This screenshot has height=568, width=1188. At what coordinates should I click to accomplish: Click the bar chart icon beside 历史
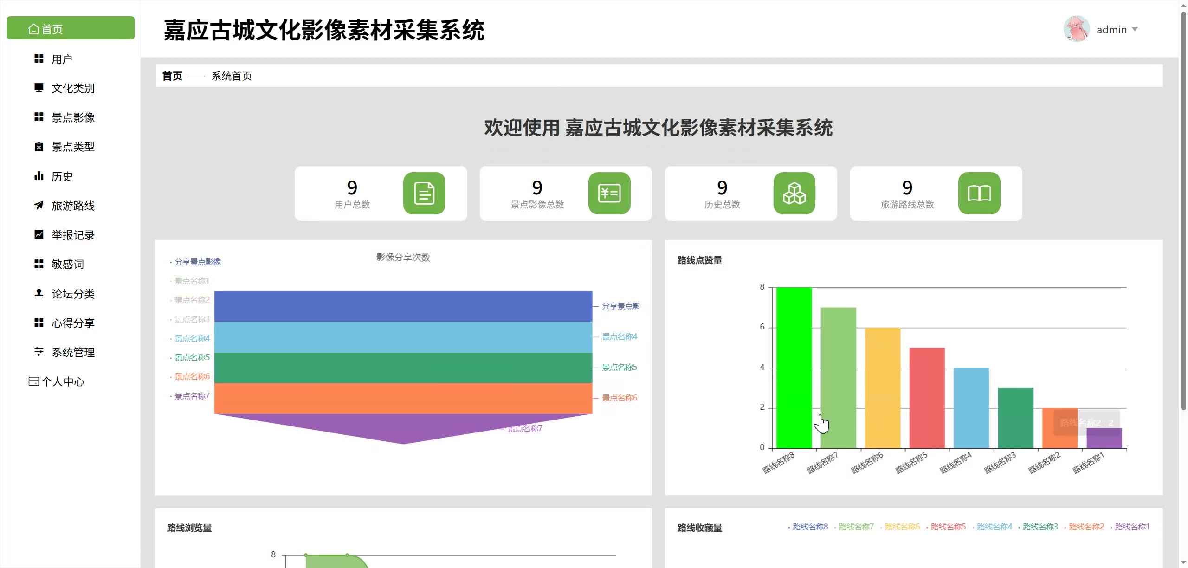coord(39,176)
